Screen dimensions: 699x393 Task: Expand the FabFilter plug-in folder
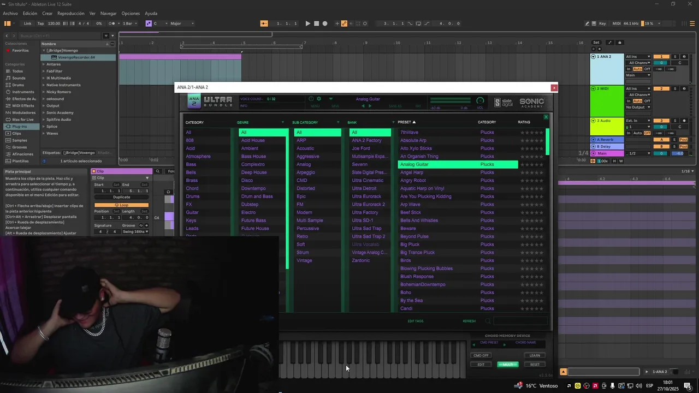(x=44, y=71)
